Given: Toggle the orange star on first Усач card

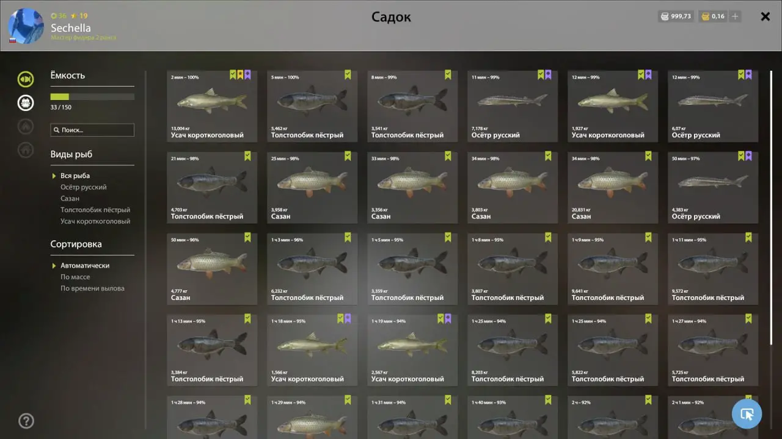Looking at the screenshot, I should point(240,75).
